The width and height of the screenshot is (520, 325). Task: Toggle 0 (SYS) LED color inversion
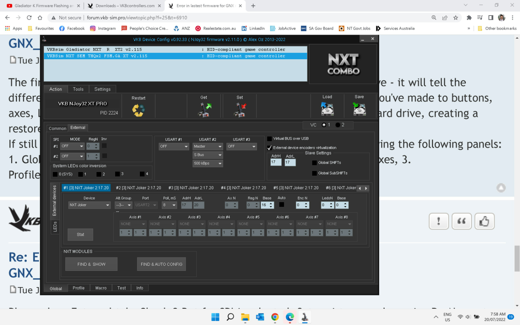point(55,174)
